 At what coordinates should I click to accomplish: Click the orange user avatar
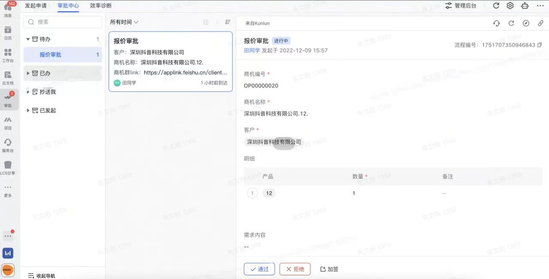point(8,270)
